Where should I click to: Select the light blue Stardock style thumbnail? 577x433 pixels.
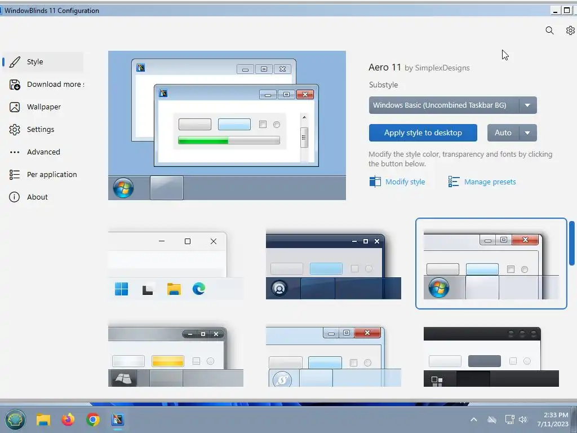334,356
